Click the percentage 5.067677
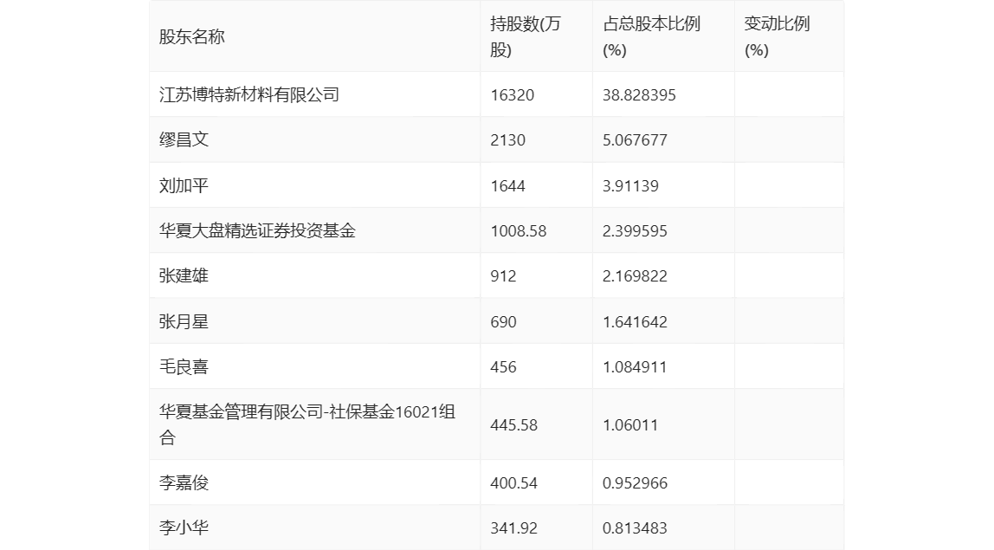 pyautogui.click(x=635, y=140)
